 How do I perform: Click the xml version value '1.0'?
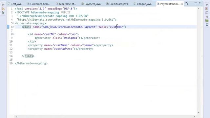pos(42,9)
